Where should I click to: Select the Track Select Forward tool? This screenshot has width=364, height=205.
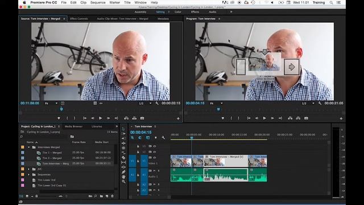(123, 134)
